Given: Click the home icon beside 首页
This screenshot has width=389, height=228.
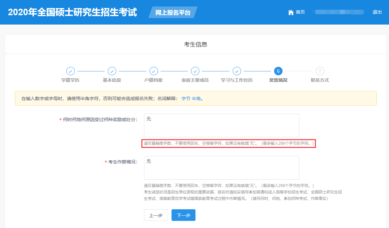Looking at the screenshot, I should (291, 12).
